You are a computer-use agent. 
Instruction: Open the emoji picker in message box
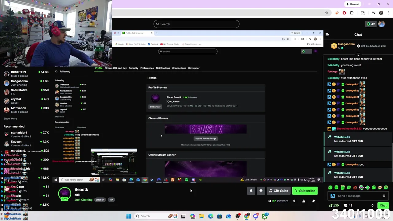click(384, 196)
